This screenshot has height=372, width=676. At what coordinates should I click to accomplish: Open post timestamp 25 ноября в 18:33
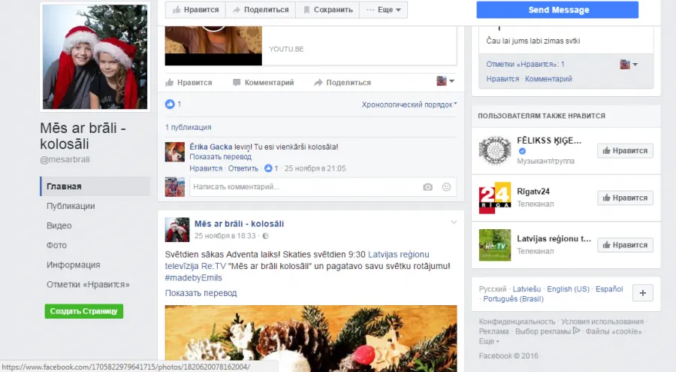coord(225,236)
